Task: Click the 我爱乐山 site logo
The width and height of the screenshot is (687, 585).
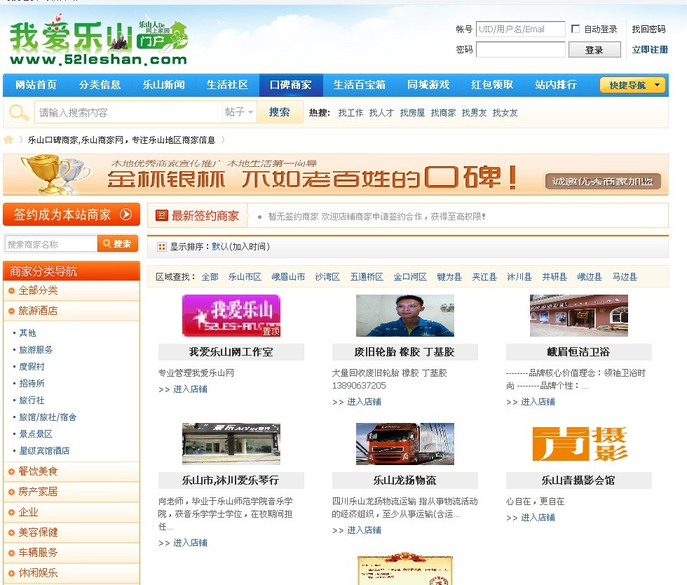Action: tap(99, 41)
